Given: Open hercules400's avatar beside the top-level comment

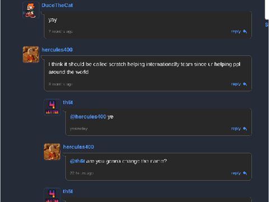Looking at the screenshot, I should 31,54.
